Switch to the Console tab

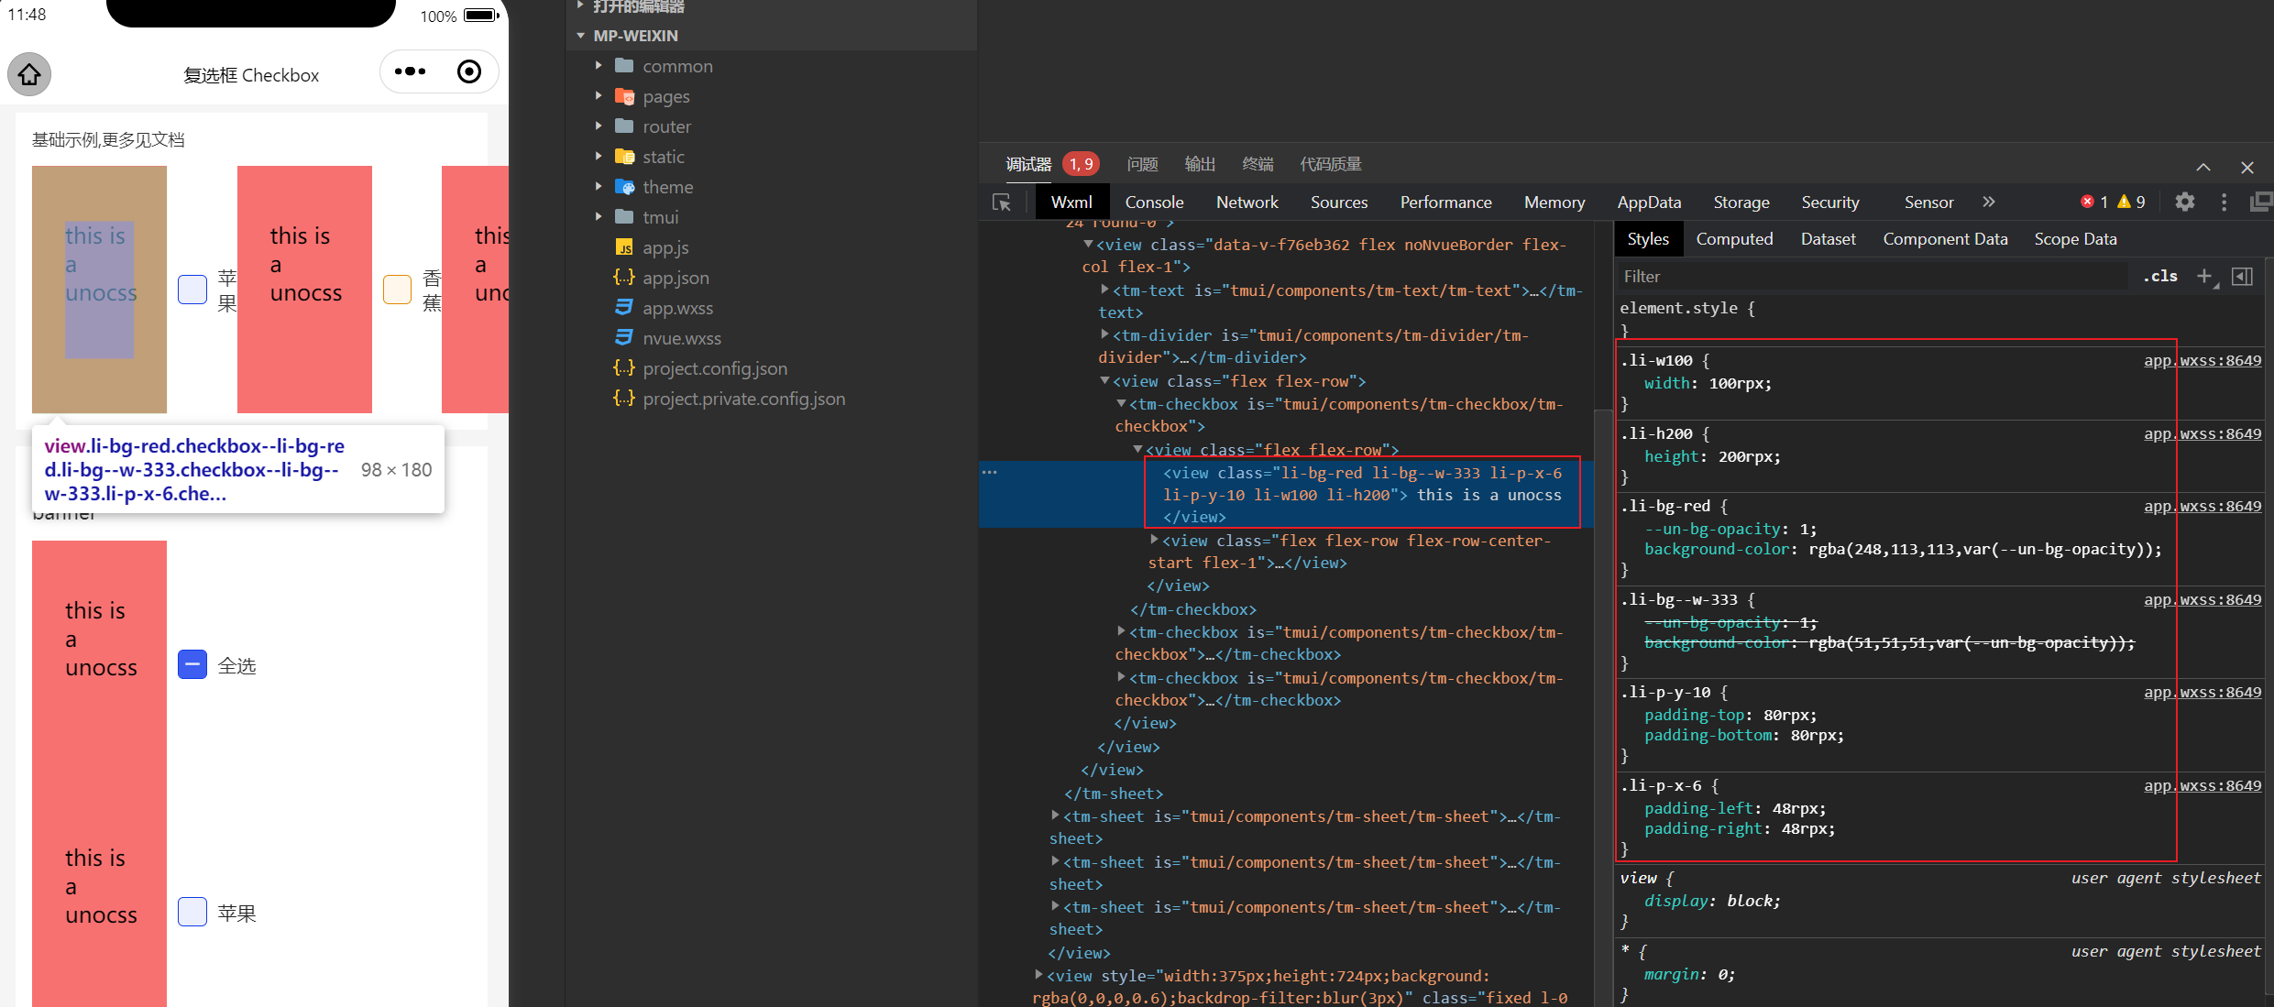click(x=1154, y=202)
